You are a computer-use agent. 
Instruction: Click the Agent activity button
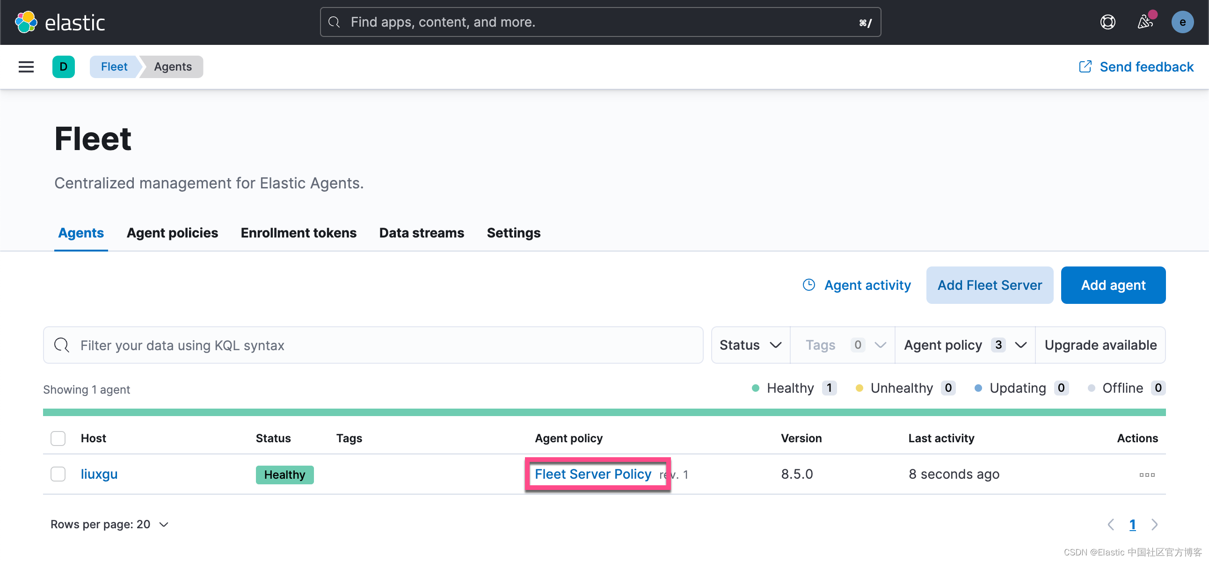[x=857, y=285]
